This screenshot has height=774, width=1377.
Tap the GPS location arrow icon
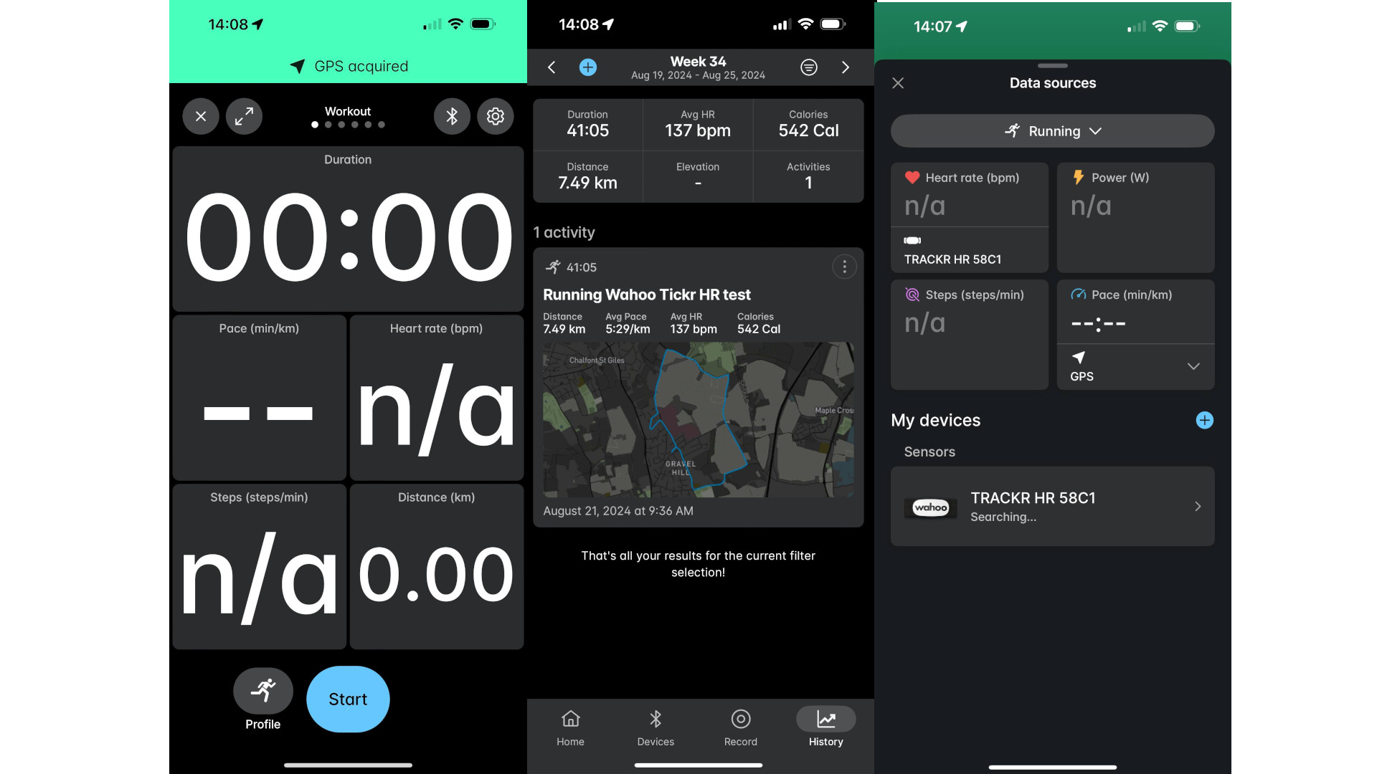point(298,66)
